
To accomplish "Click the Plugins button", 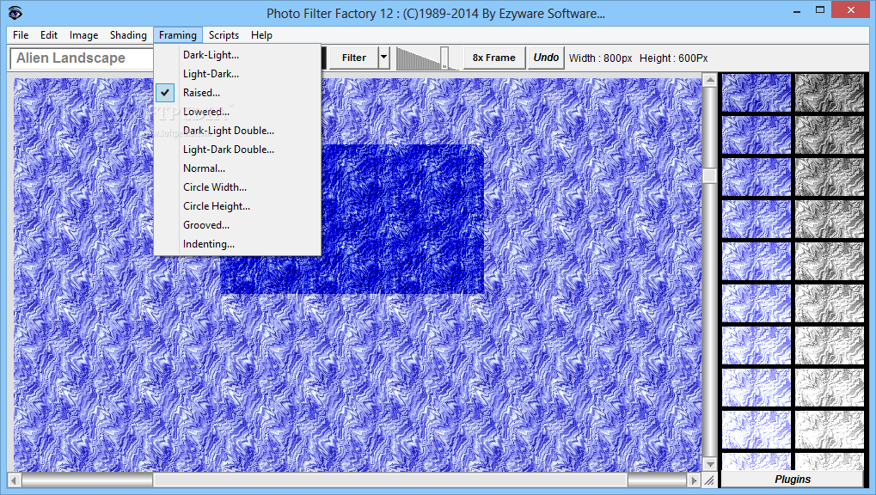I will tap(793, 480).
